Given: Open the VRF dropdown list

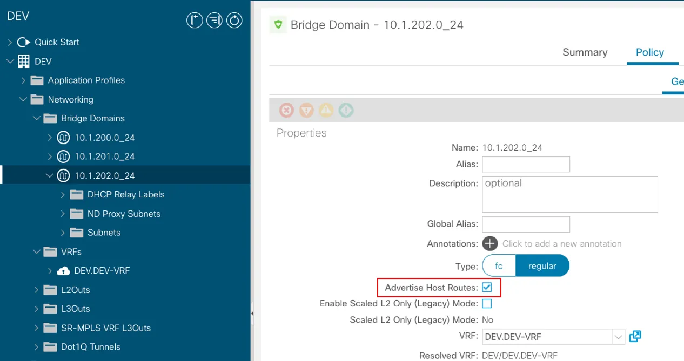Looking at the screenshot, I should [x=618, y=337].
